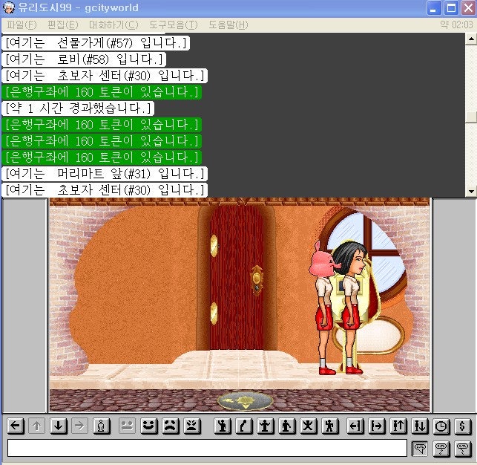The image size is (477, 465).
Task: Click the dollar sign token icon
Action: tap(463, 426)
